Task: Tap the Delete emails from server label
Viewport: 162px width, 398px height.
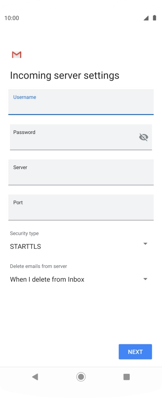Action: (x=38, y=266)
